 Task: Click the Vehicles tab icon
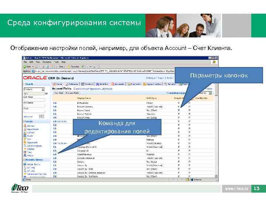98,84
